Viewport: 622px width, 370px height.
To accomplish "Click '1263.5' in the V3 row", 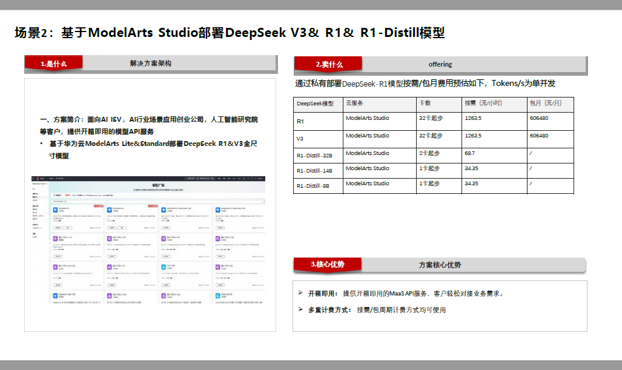I will click(x=473, y=136).
